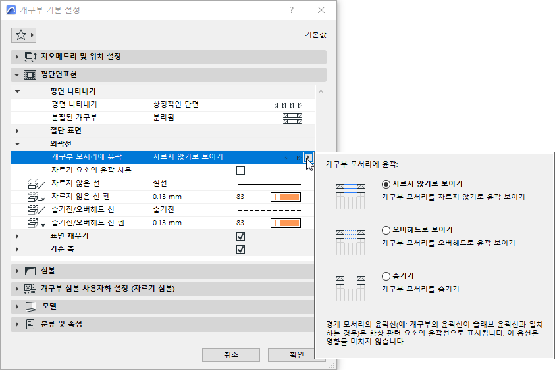Expand the 지오메트리 및 위치 설정 panel
The height and width of the screenshot is (370, 555).
[16, 57]
